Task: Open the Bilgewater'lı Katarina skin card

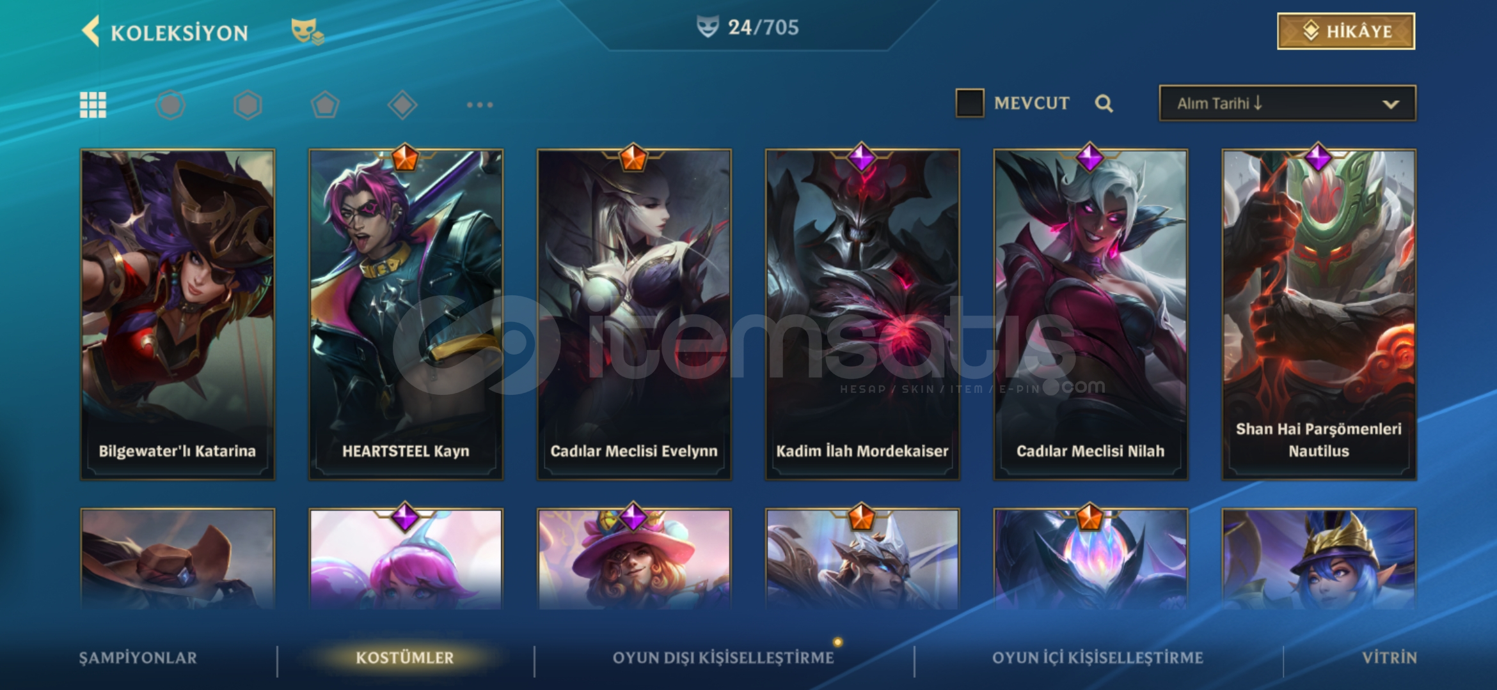Action: (178, 314)
